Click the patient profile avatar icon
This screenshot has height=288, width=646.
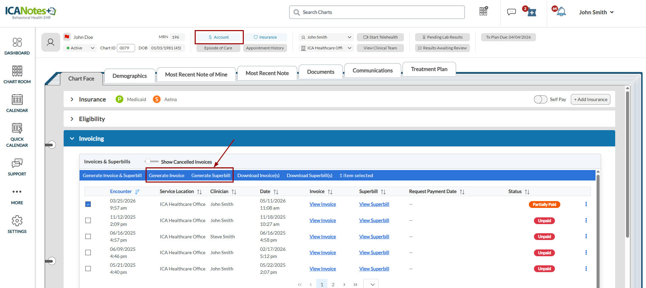(x=51, y=42)
